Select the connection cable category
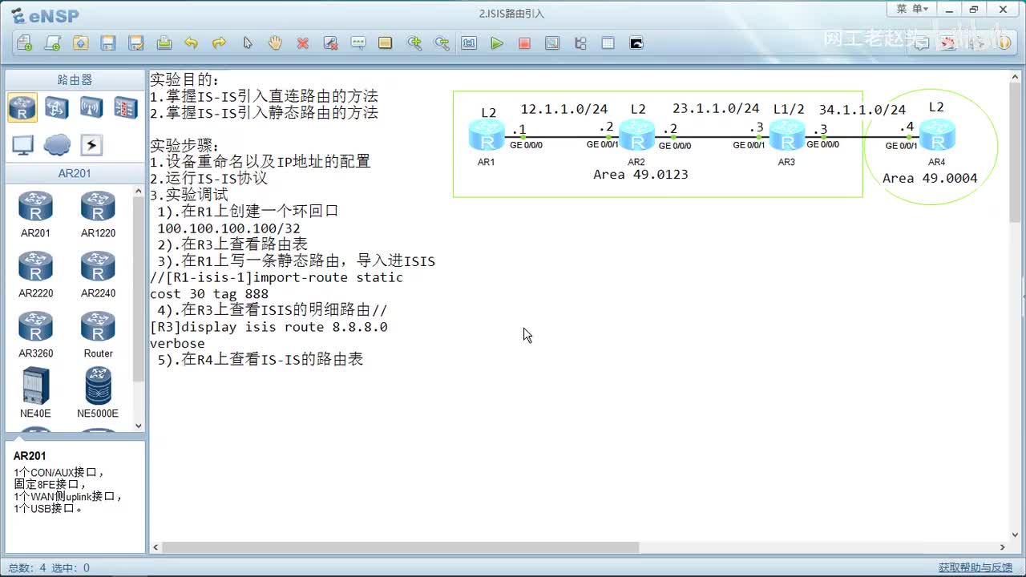The image size is (1026, 577). click(x=91, y=145)
